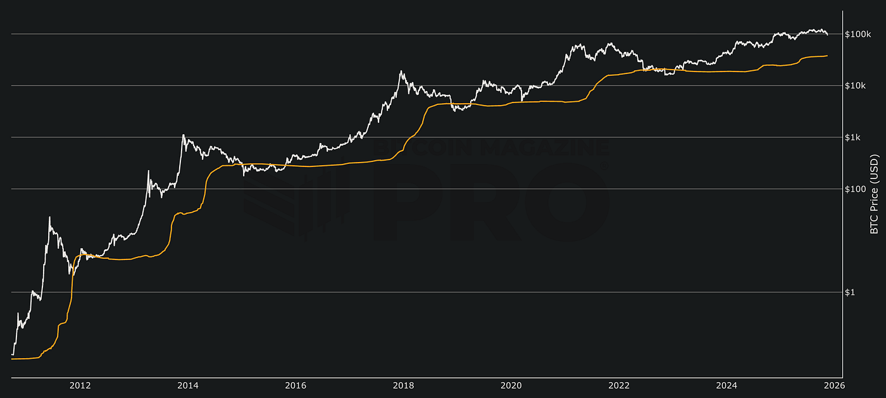Click the 2014 x-axis label
This screenshot has height=398, width=886.
pyautogui.click(x=188, y=385)
